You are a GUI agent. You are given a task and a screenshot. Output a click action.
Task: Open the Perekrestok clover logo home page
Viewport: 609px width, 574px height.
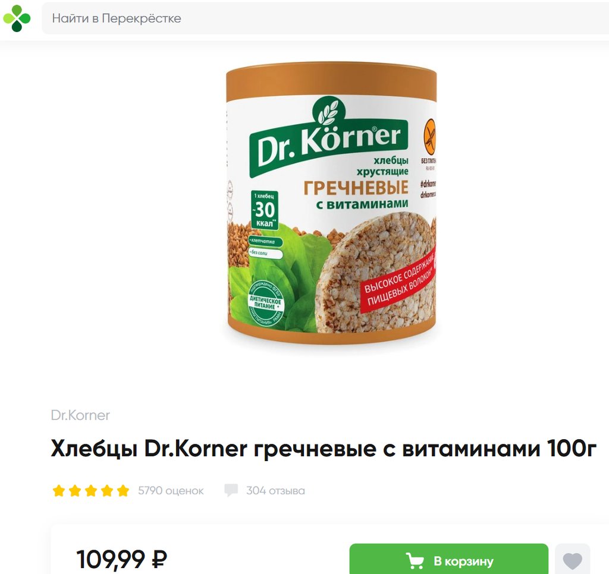[17, 18]
